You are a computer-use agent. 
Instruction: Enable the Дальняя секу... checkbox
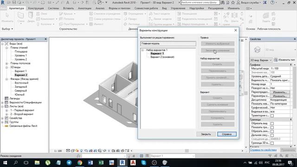[272, 135]
